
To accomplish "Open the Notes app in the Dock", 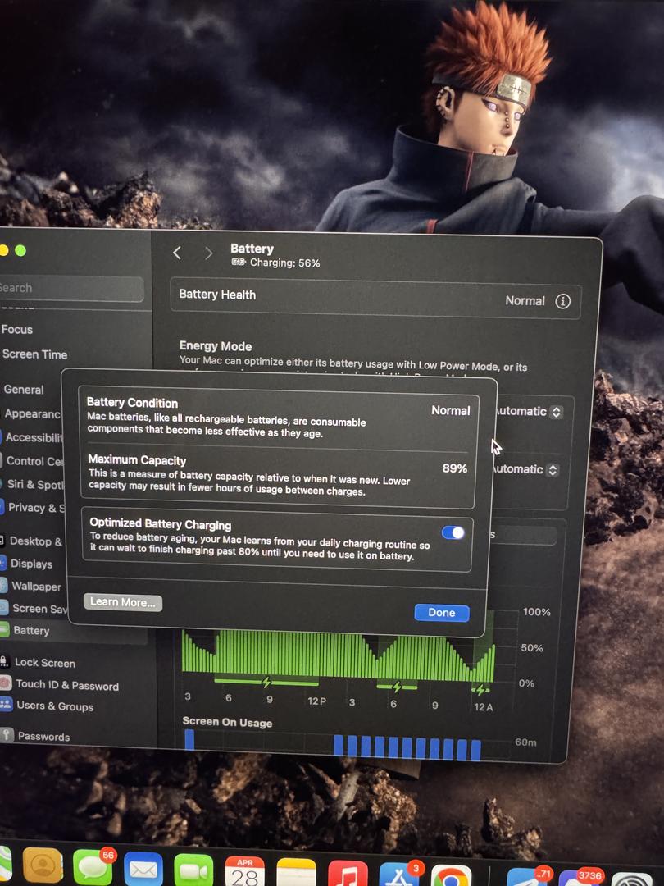I will [297, 872].
